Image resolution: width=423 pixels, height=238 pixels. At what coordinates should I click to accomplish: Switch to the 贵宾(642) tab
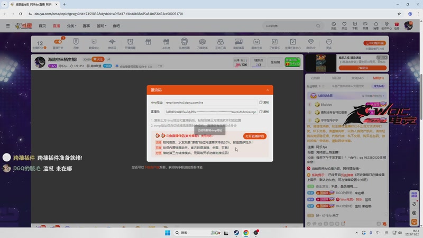pos(357,78)
